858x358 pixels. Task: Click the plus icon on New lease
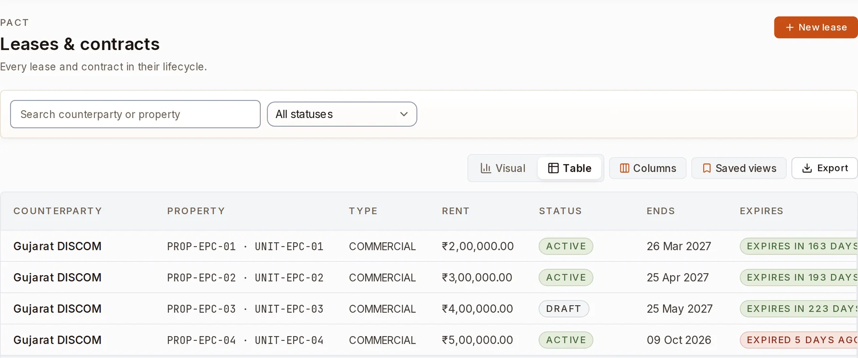(790, 28)
